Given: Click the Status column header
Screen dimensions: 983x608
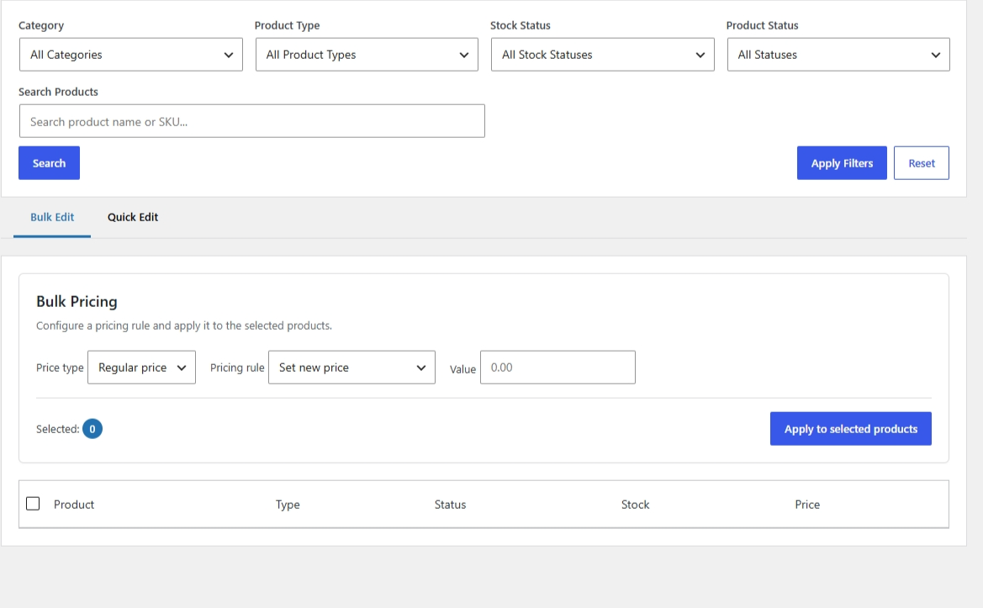Looking at the screenshot, I should [450, 505].
